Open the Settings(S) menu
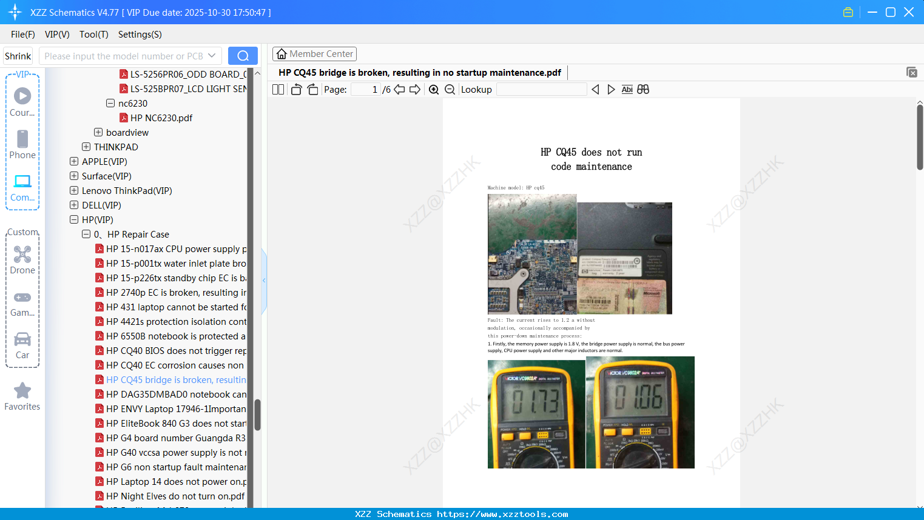 pos(140,35)
